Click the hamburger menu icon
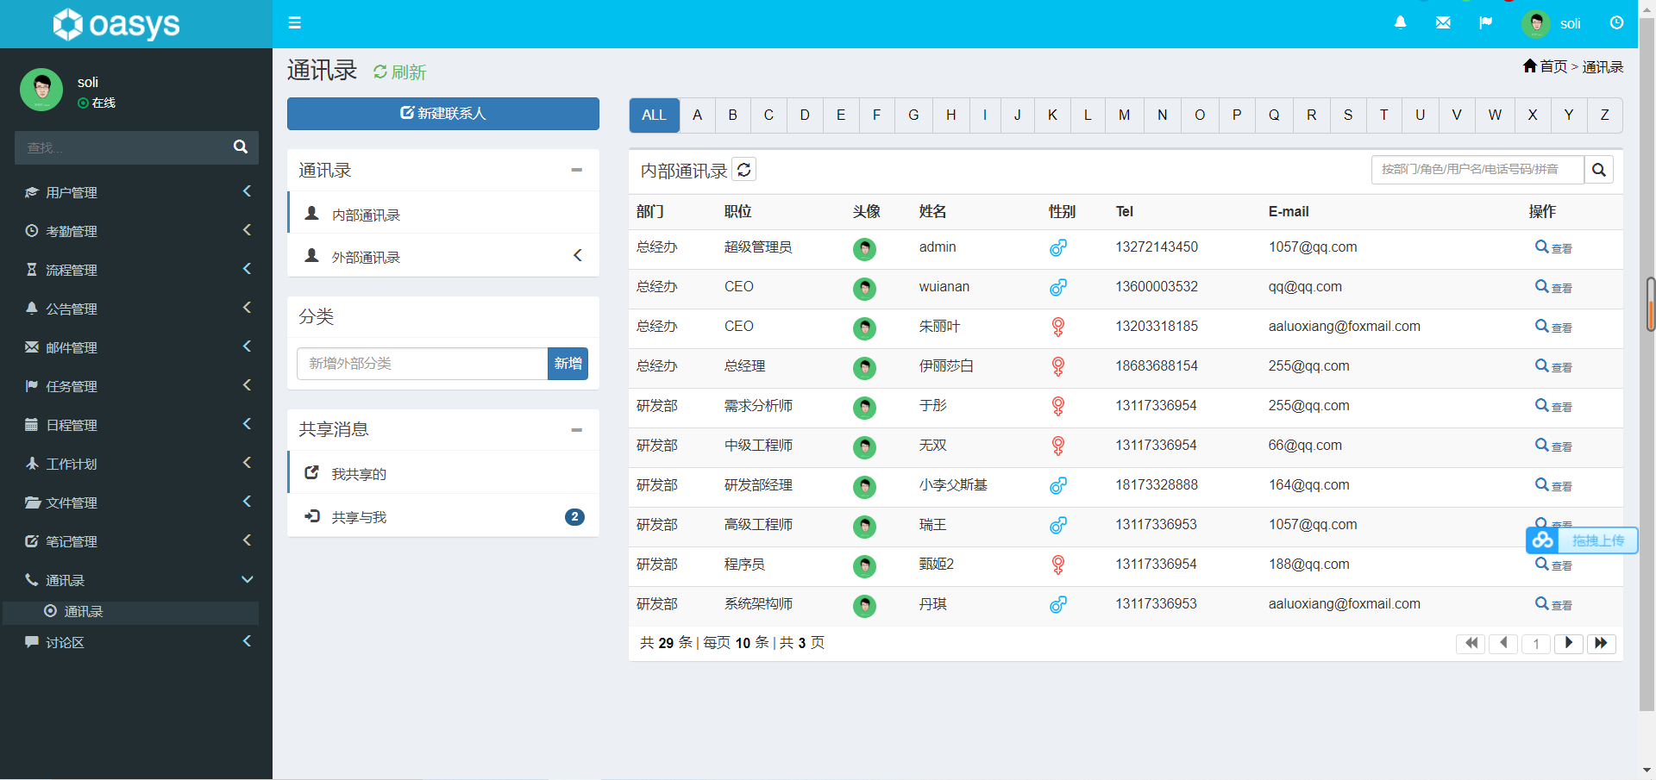Screen dimensions: 1656x780 (x=294, y=22)
